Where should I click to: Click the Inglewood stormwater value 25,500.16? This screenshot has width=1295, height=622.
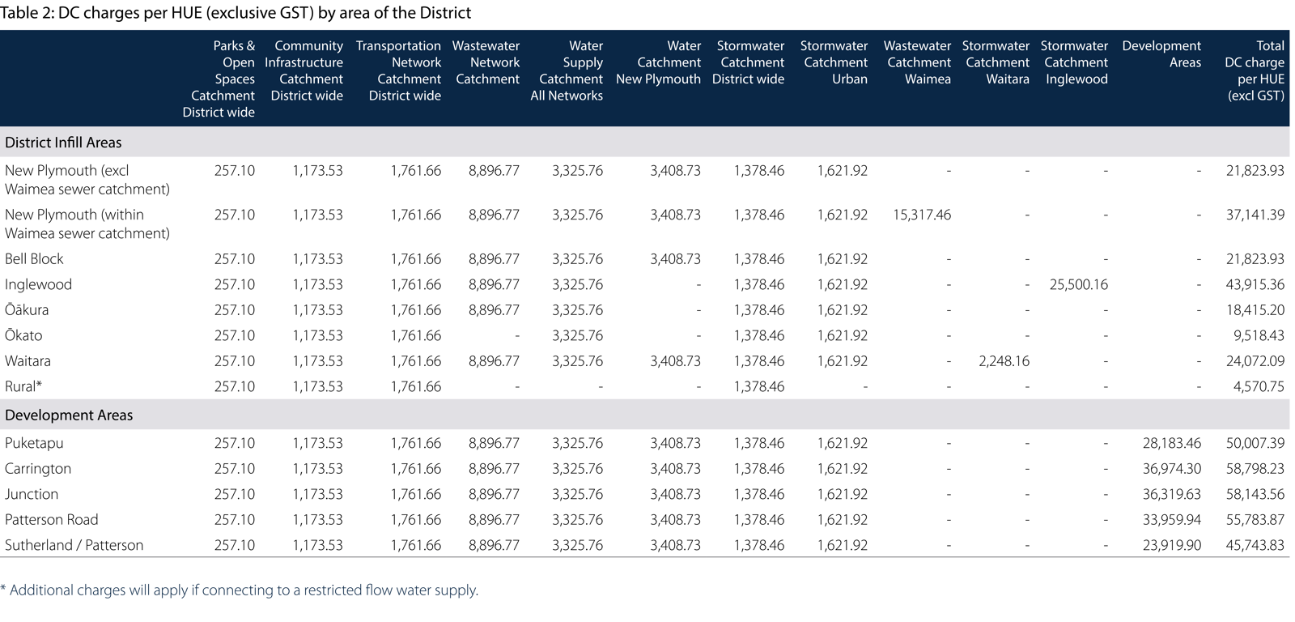coord(1078,285)
